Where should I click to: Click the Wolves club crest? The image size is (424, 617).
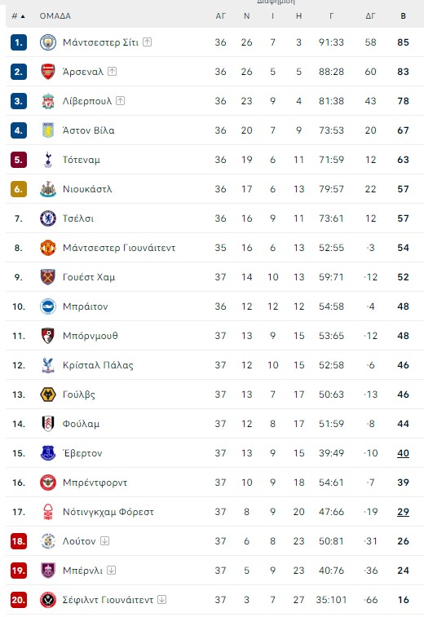[48, 394]
